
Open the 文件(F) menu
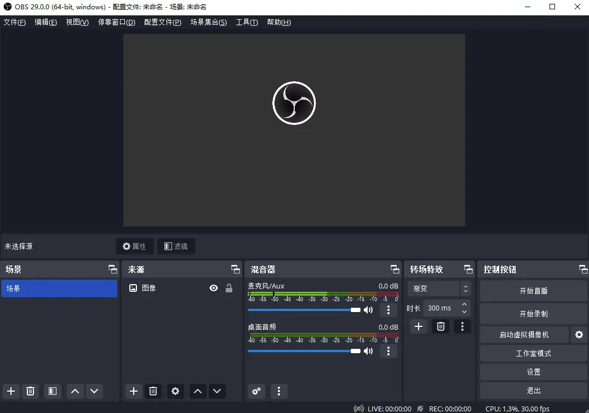[15, 22]
